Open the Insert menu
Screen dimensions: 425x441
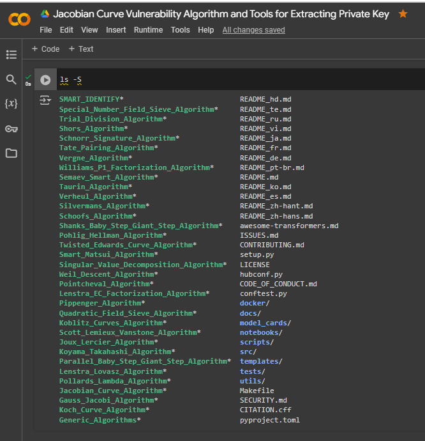[x=116, y=30]
